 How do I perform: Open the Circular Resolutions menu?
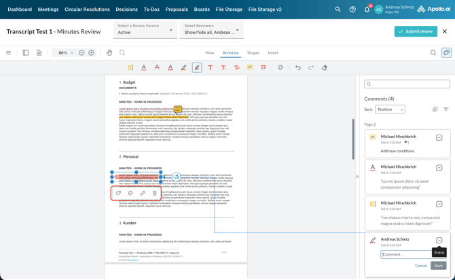(87, 10)
